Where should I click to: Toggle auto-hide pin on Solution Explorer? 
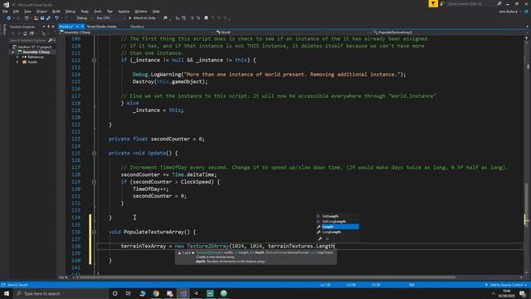pos(48,27)
